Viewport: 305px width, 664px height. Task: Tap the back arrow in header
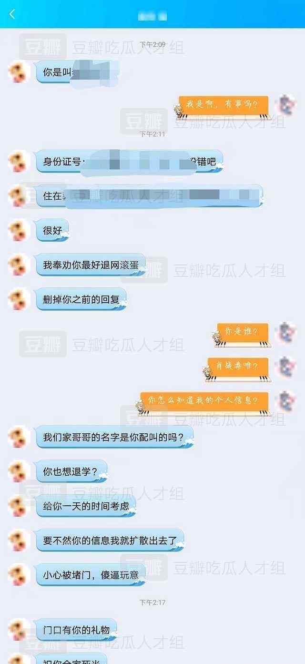12,14
